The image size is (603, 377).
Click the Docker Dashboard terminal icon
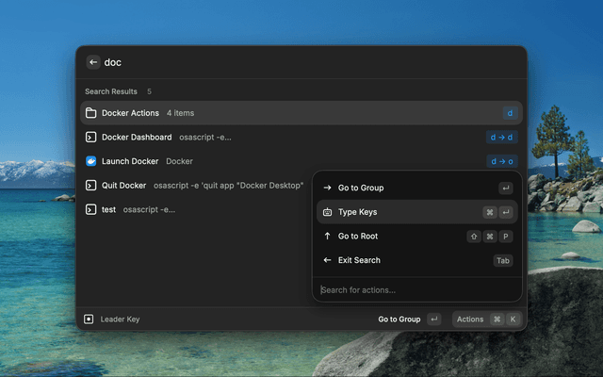(x=91, y=138)
